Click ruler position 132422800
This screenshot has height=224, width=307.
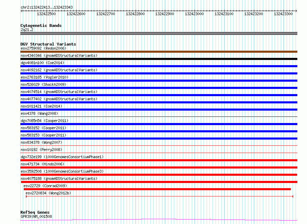(135, 14)
